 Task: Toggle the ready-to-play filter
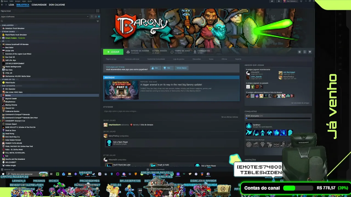[99, 16]
